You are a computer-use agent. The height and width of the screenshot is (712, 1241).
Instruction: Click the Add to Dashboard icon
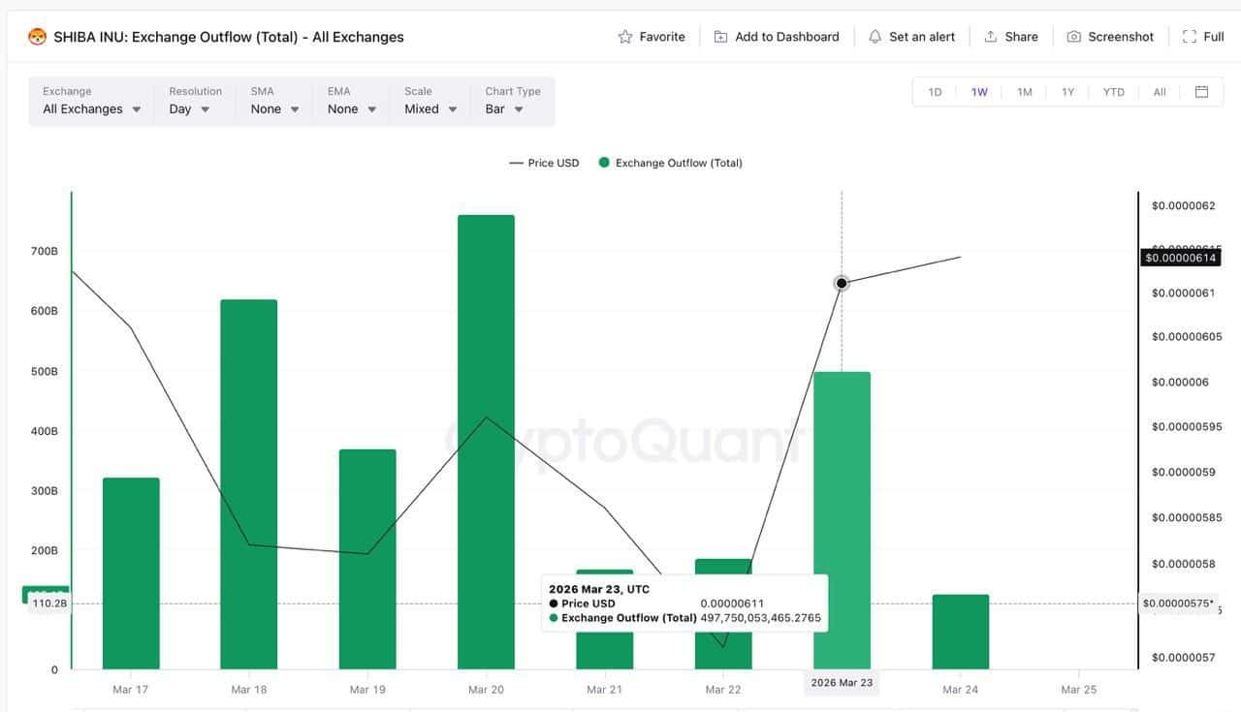click(x=720, y=36)
